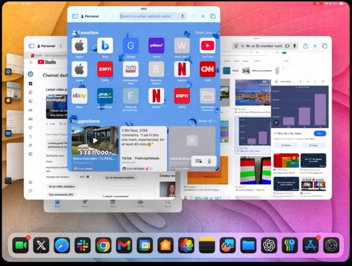Add new tab in front Safari window
Image resolution: width=352 pixels, height=266 pixels.
pos(203,16)
